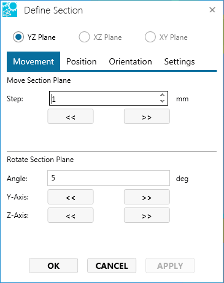Rotate about Y-Axis with << button

(x=71, y=197)
